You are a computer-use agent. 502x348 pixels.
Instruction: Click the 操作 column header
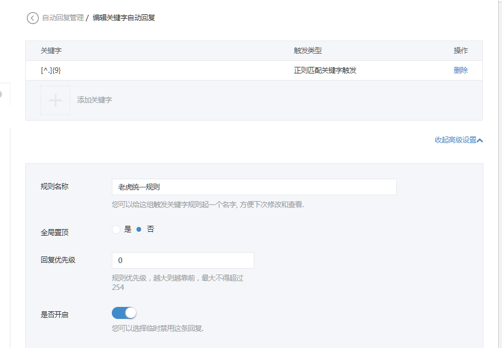click(460, 50)
